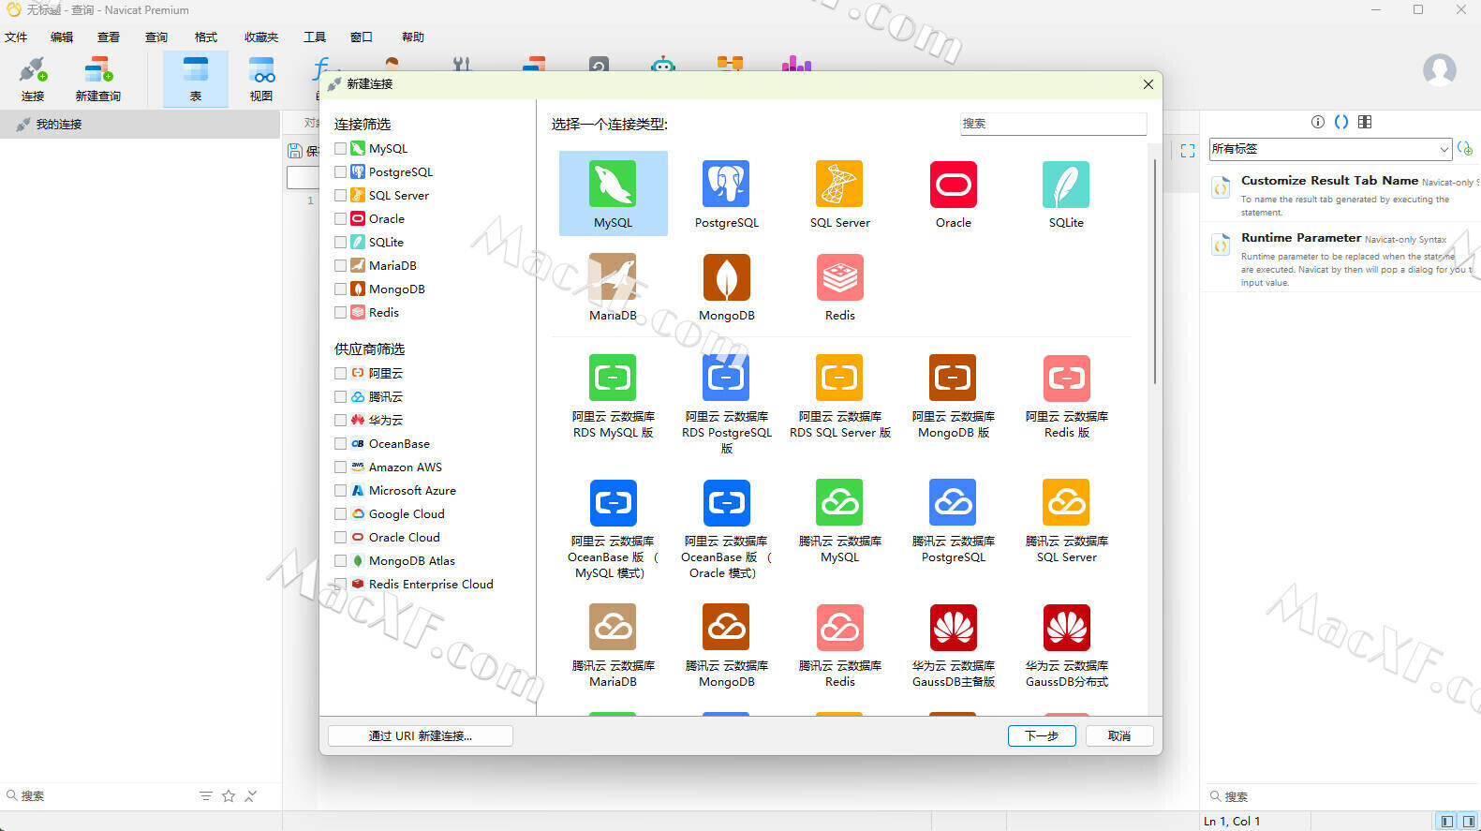This screenshot has width=1481, height=831.
Task: Click the 新建查询 toolbar button
Action: tap(97, 80)
